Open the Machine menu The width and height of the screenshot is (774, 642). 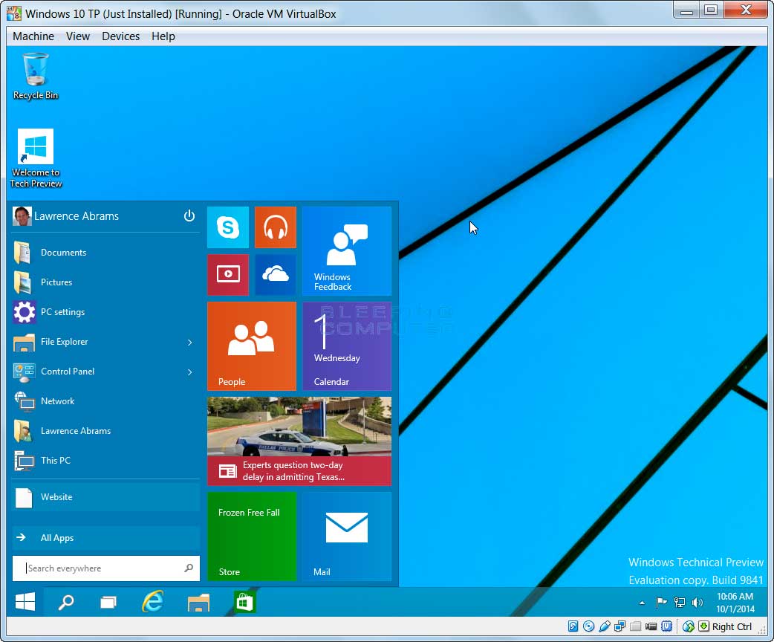click(33, 36)
